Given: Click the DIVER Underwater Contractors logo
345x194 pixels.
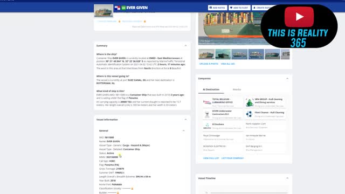Looking at the screenshot, I should click(207, 114).
